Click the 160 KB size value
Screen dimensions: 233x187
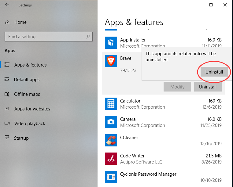215,101
